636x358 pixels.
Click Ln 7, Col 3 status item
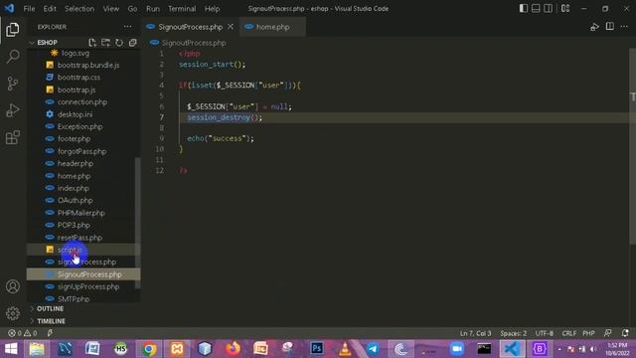(x=475, y=333)
